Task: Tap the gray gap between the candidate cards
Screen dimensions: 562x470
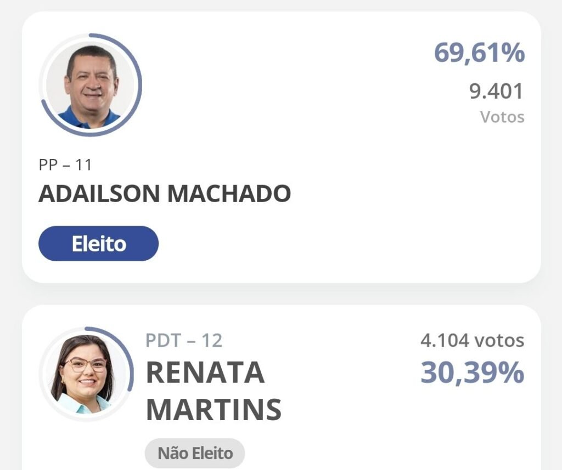Action: (281, 294)
